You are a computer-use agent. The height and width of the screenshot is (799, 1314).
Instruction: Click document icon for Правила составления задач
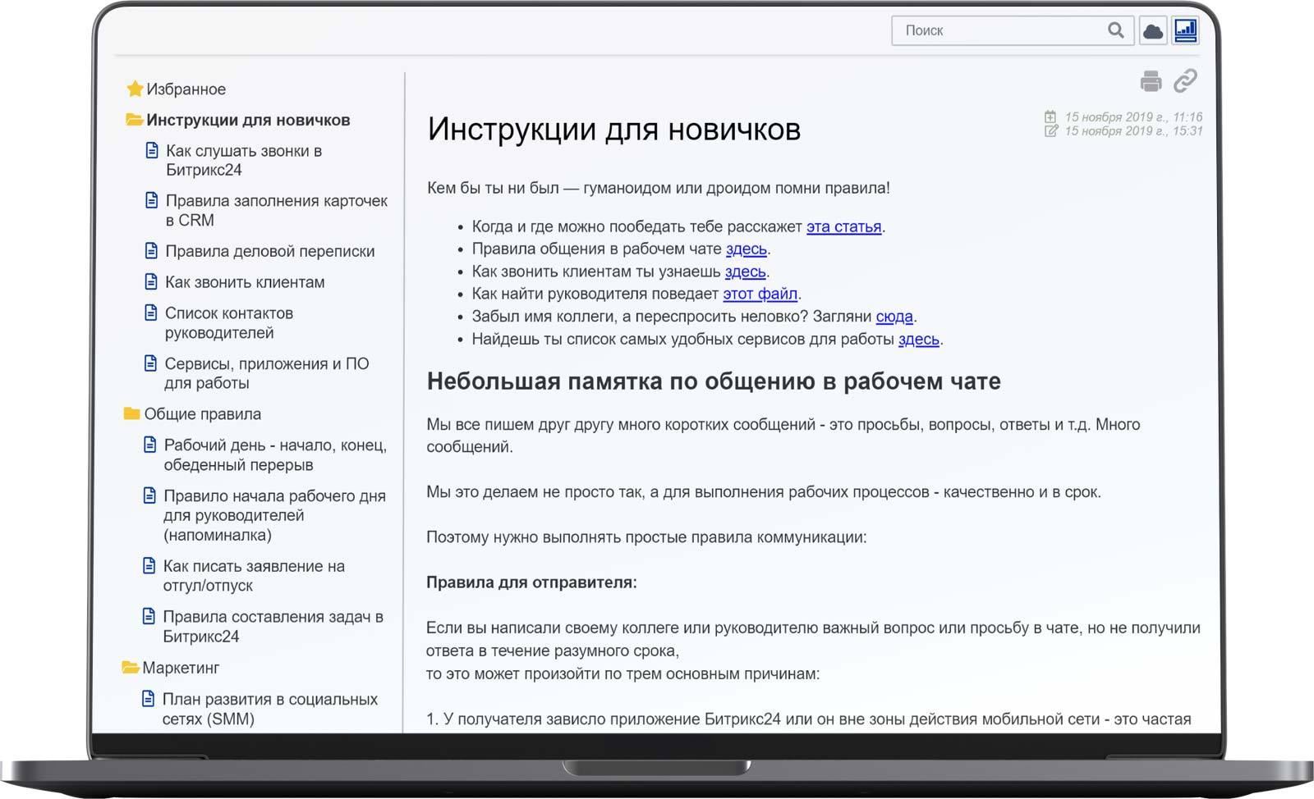[x=149, y=616]
